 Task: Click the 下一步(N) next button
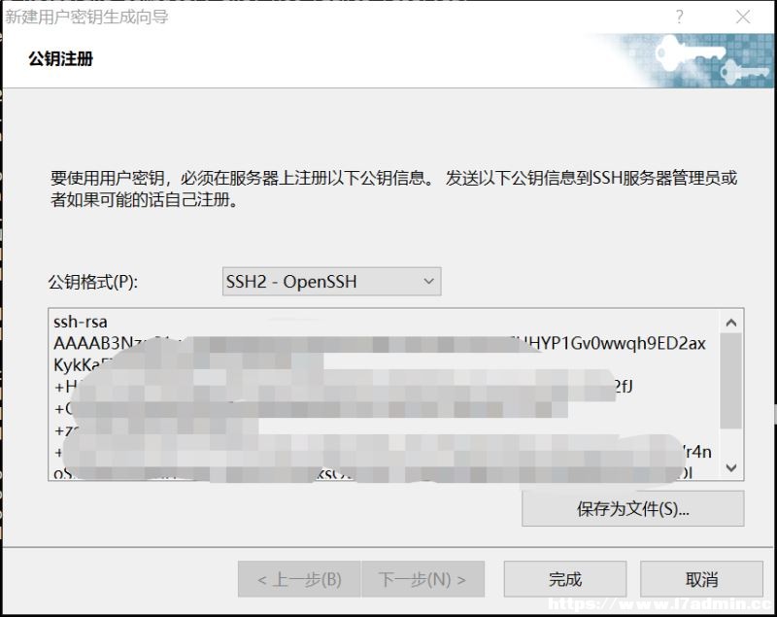pyautogui.click(x=422, y=579)
